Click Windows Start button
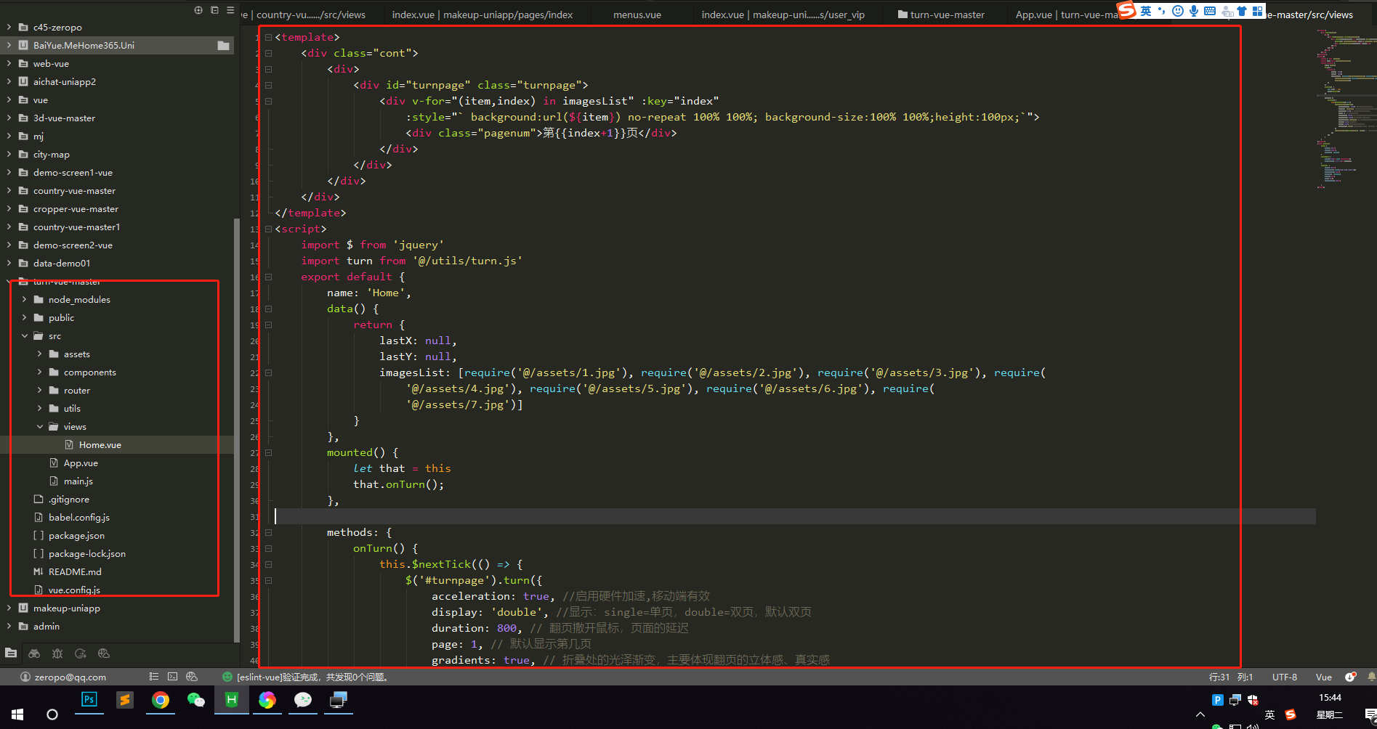Viewport: 1377px width, 729px height. coord(17,714)
